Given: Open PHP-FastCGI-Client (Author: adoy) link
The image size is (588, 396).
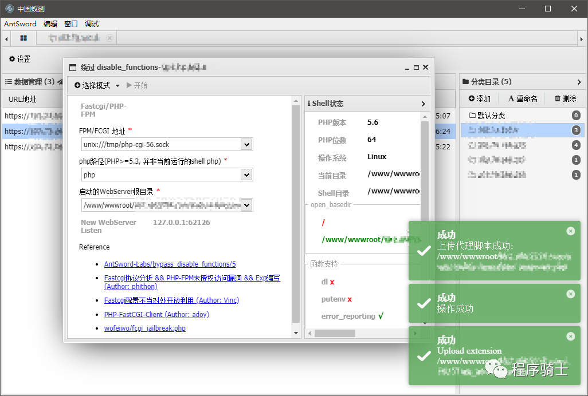Looking at the screenshot, I should coord(157,314).
